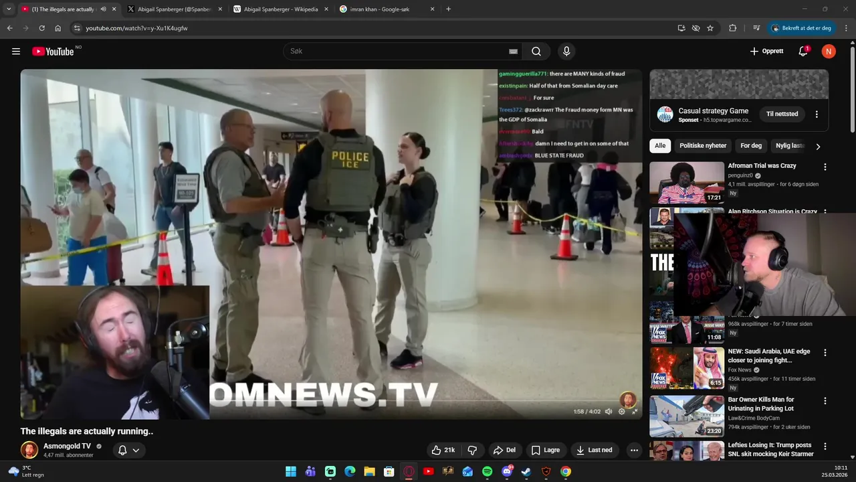Open Google Chrome from taskbar
856x482 pixels.
click(x=566, y=471)
